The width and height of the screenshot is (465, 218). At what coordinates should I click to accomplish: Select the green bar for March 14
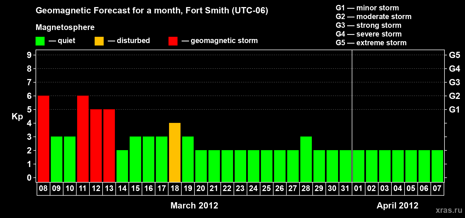122,166
